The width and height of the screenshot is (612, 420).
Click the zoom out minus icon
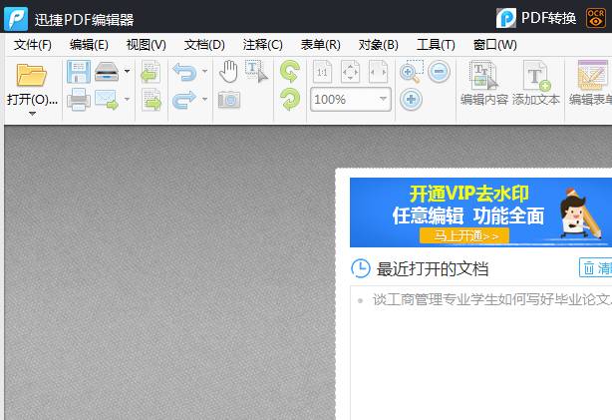tap(440, 72)
